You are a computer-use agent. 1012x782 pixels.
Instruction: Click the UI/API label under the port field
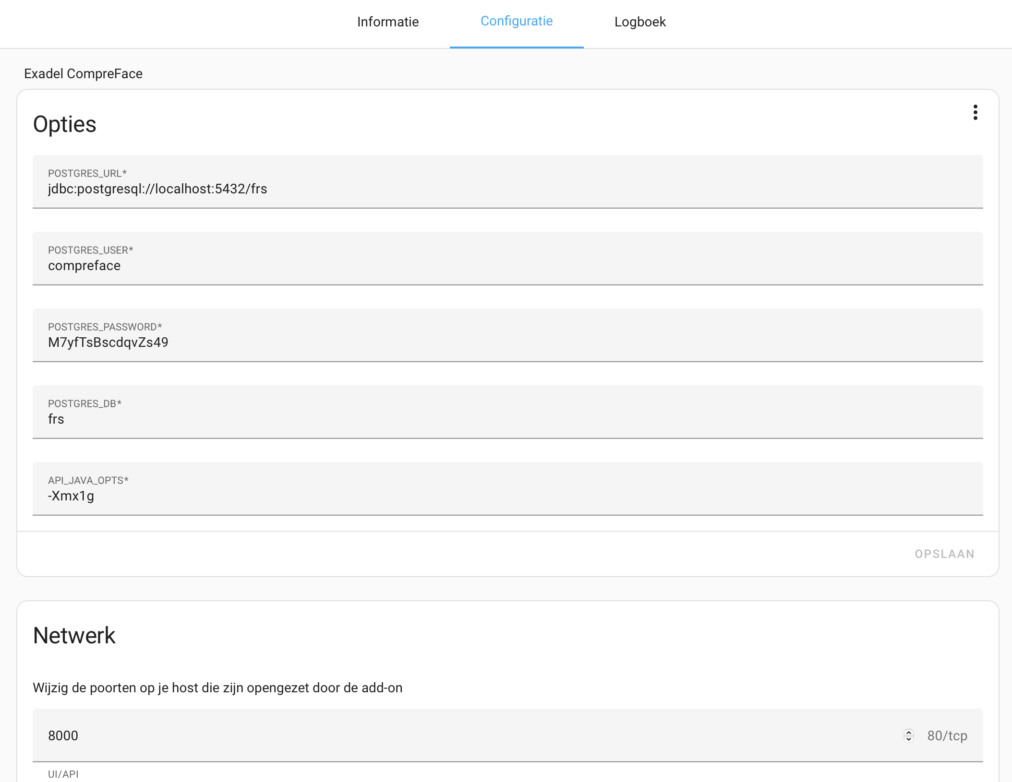click(64, 774)
